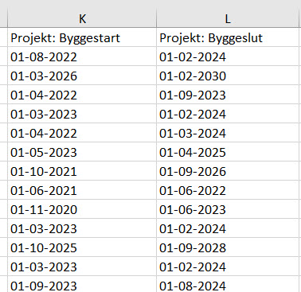The height and width of the screenshot is (292, 301).
Task: Select Byggestart cell 01-10-2025
Action: (x=82, y=247)
